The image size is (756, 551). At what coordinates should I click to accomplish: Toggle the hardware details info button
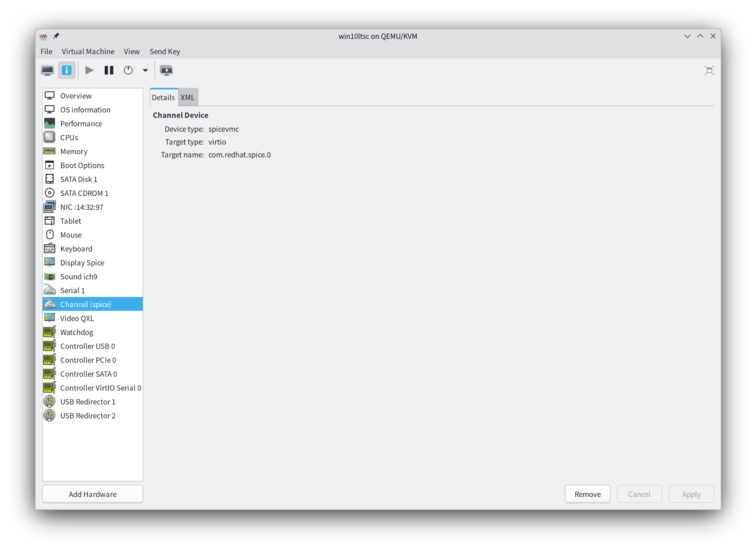pyautogui.click(x=67, y=70)
